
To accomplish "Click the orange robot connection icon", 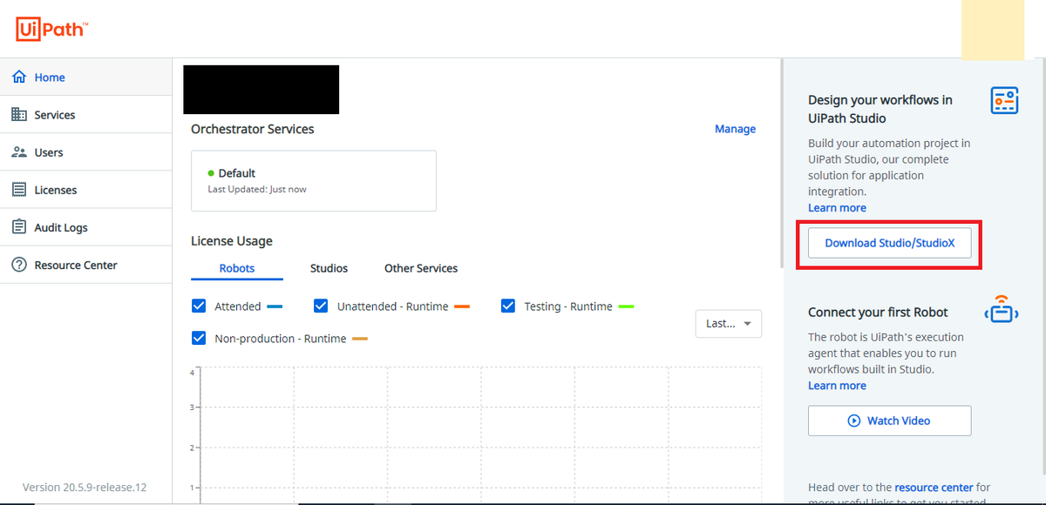I will pos(1002,310).
